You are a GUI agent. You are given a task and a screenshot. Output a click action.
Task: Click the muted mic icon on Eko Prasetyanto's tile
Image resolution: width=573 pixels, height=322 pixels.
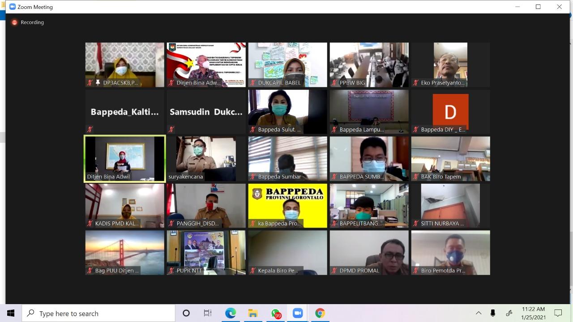[415, 83]
